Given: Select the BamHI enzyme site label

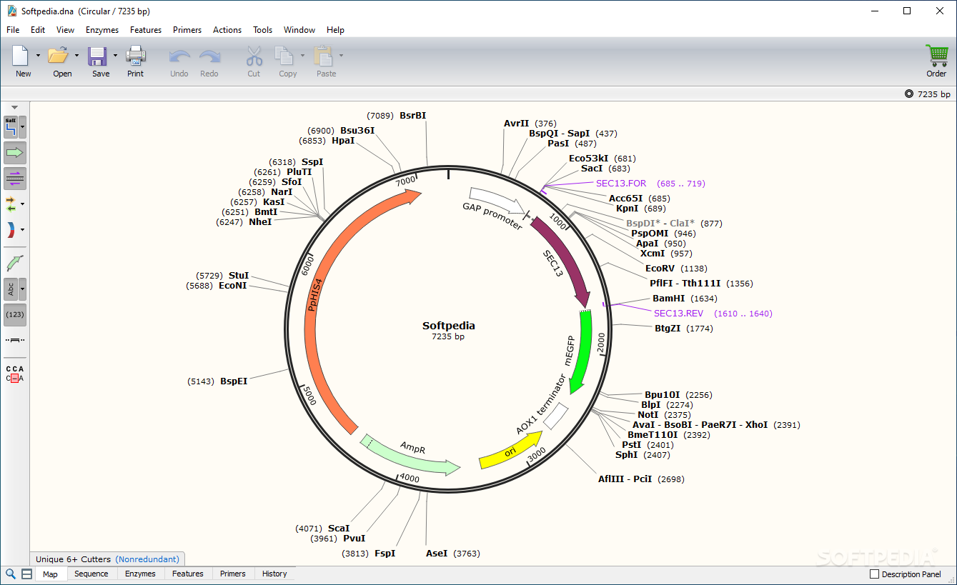Looking at the screenshot, I should (x=668, y=299).
